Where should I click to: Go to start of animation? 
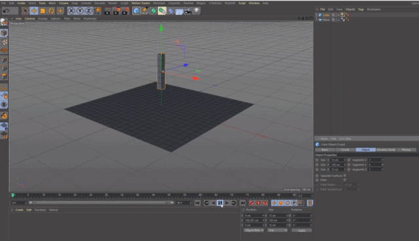198,203
